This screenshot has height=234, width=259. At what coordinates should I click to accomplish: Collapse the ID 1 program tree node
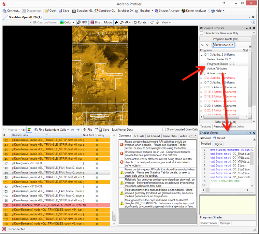(202, 55)
